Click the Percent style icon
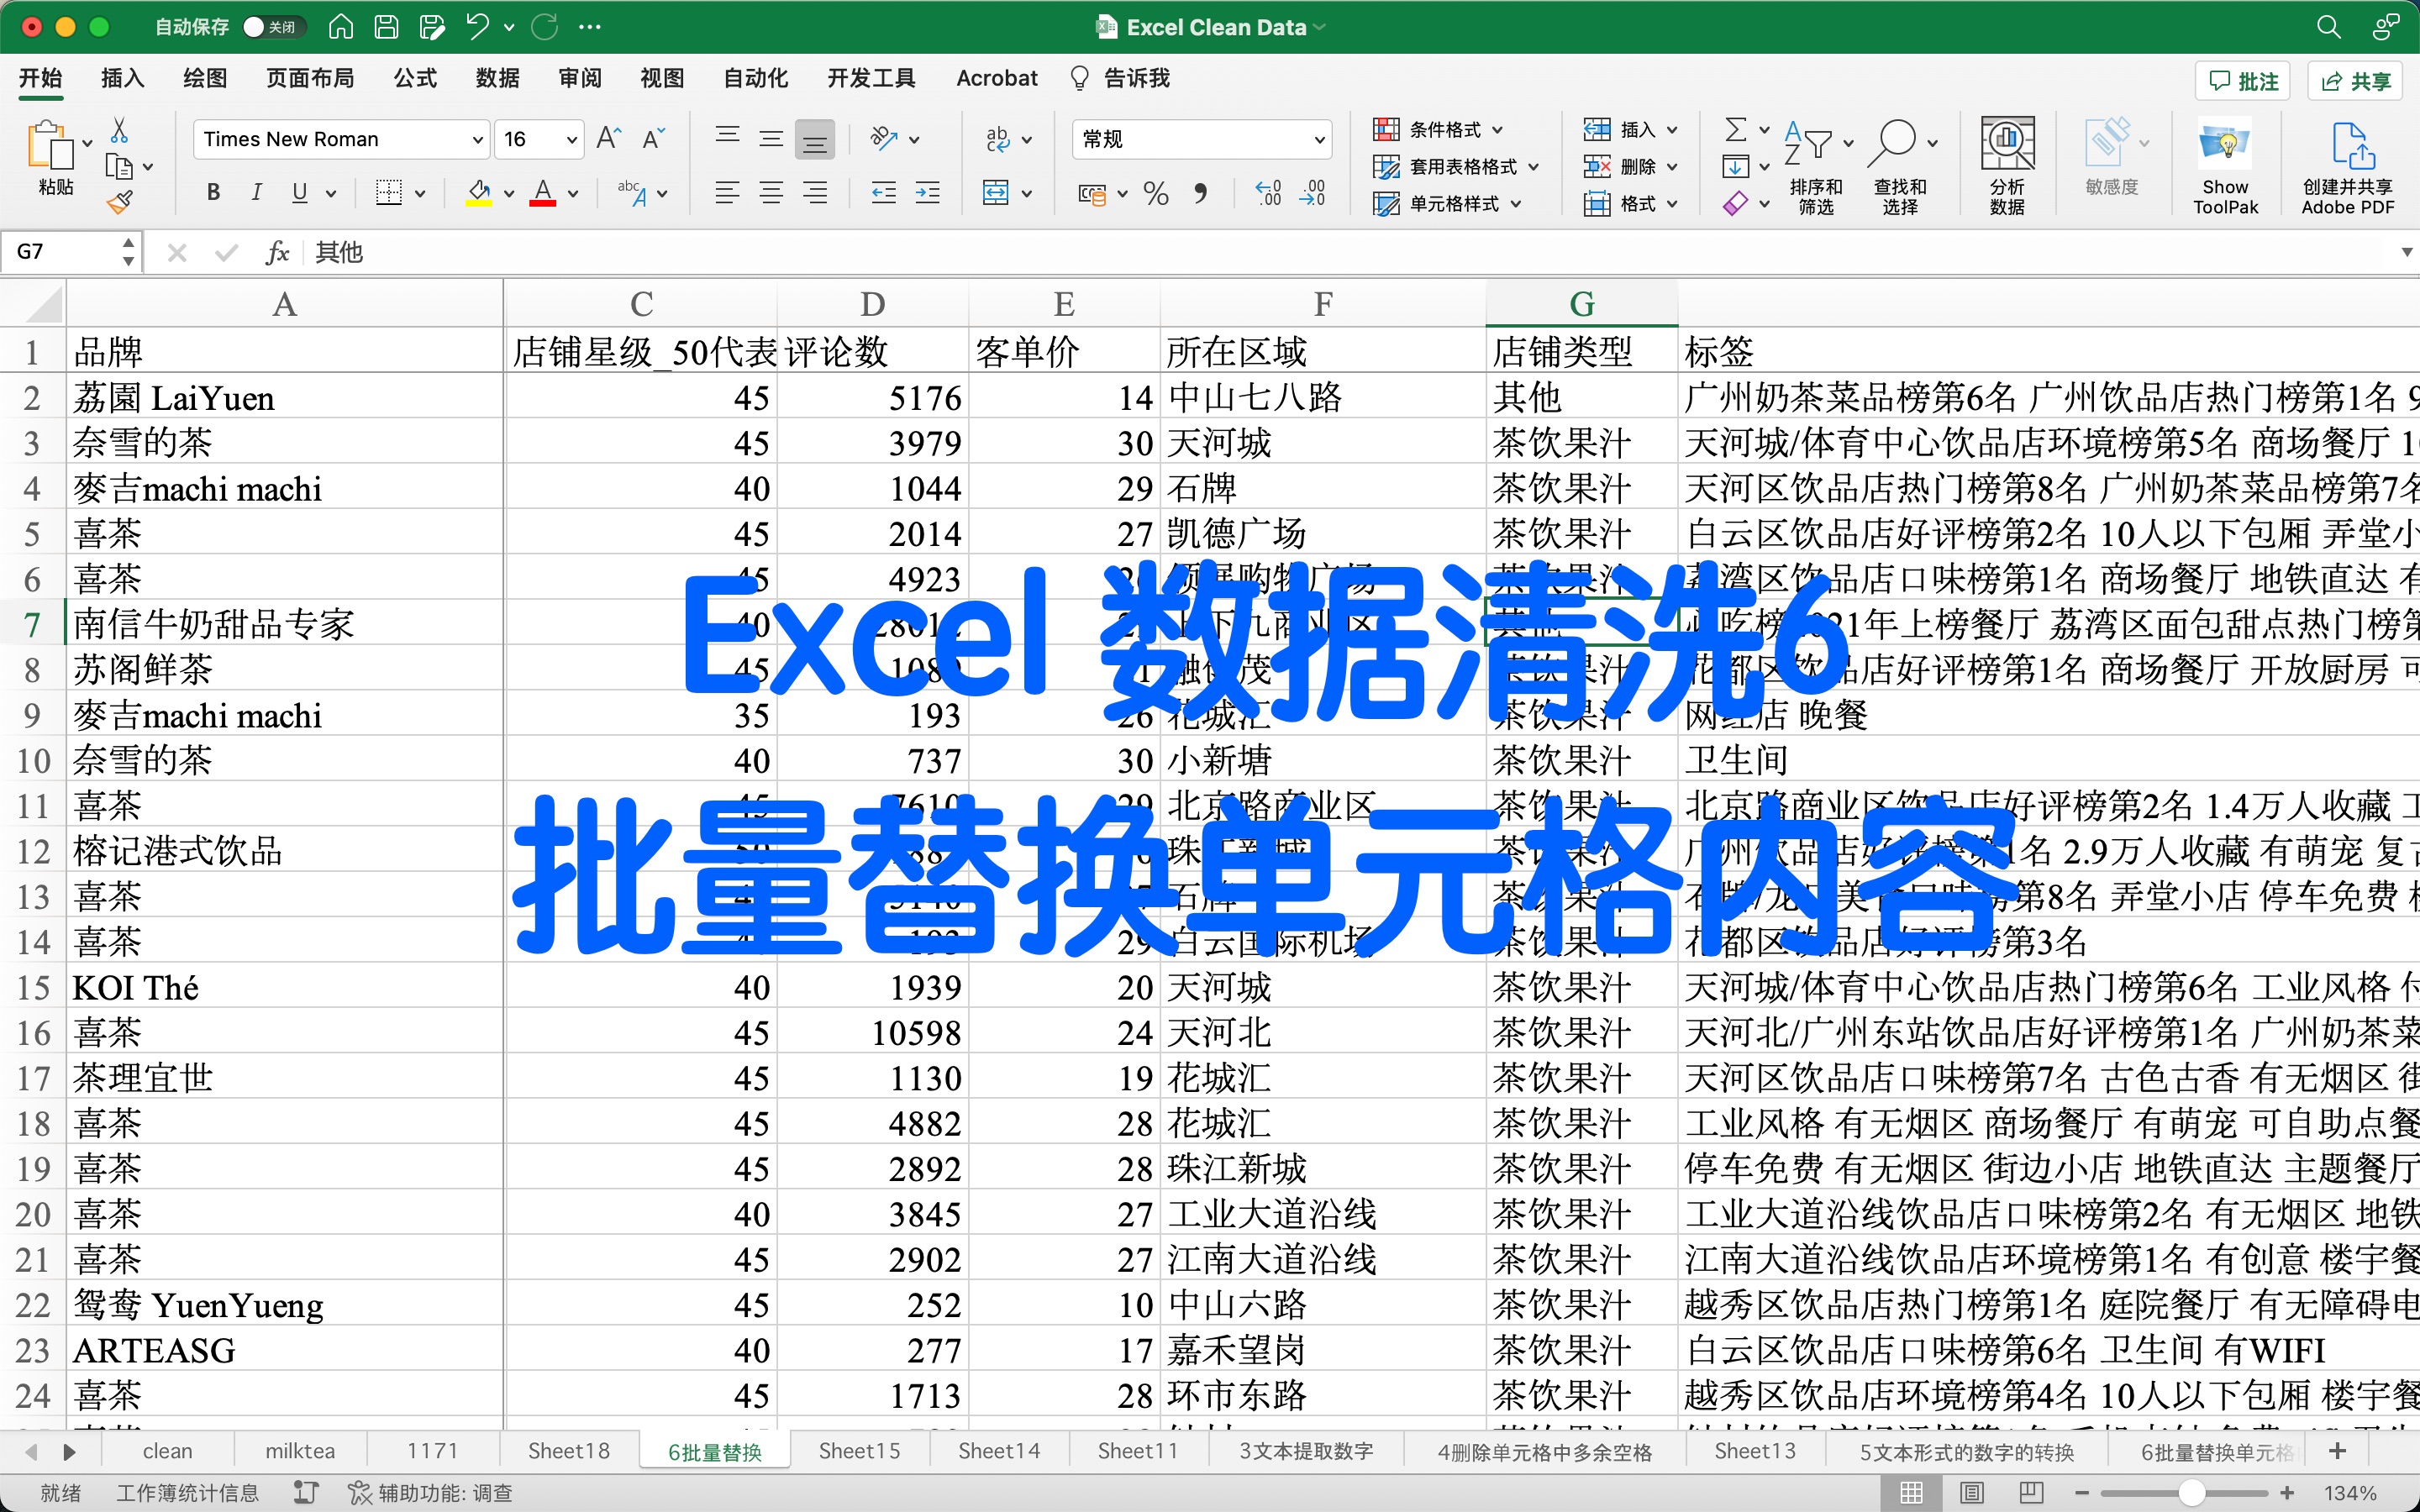The height and width of the screenshot is (1512, 2420). point(1156,193)
